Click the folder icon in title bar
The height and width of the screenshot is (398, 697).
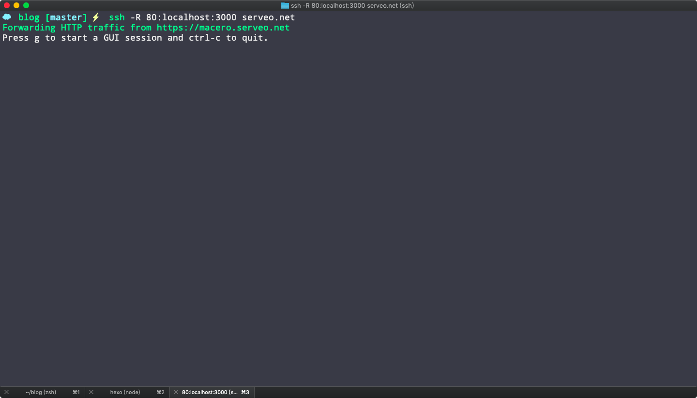pyautogui.click(x=285, y=5)
